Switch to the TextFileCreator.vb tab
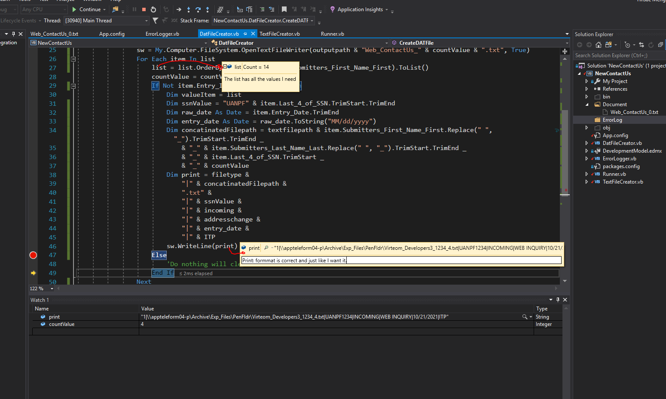The width and height of the screenshot is (666, 399). click(280, 34)
